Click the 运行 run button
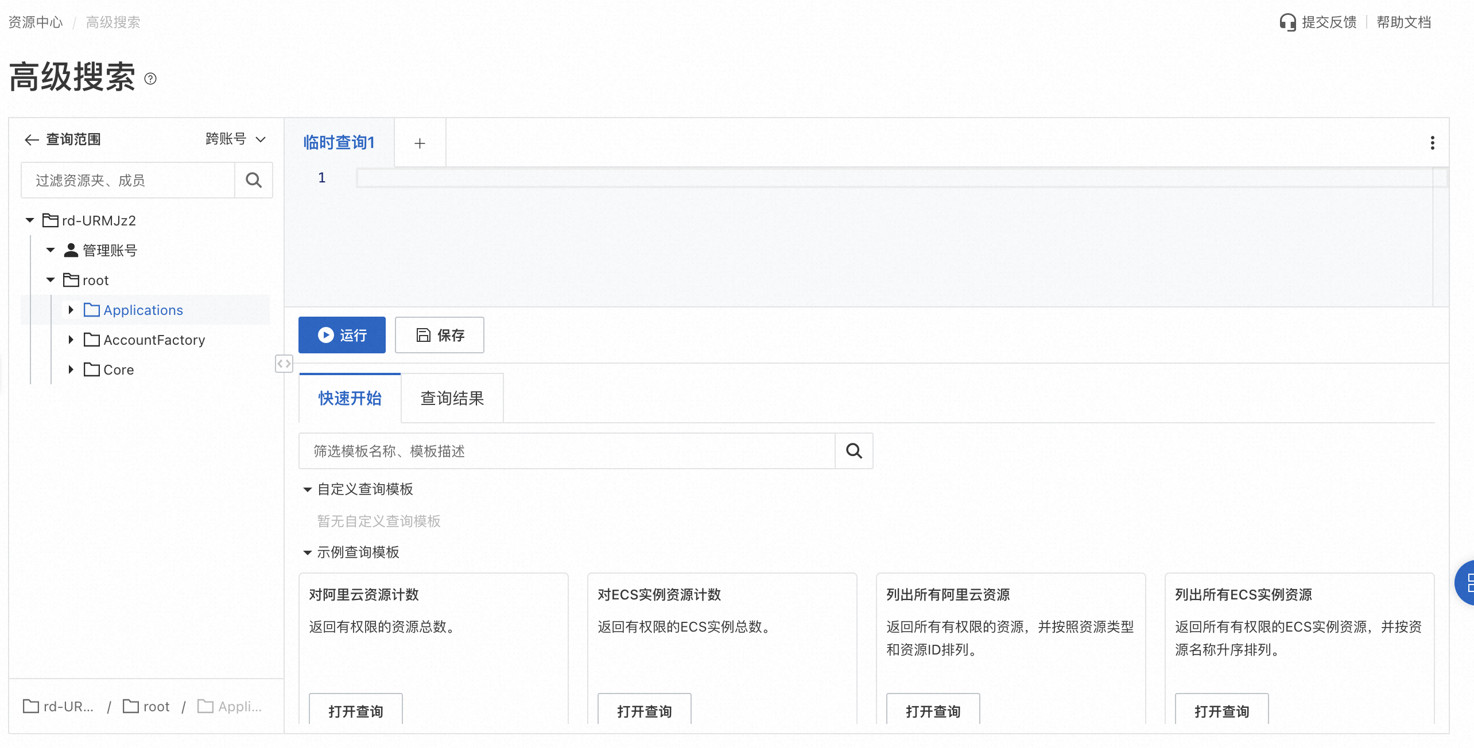Viewport: 1474px width, 748px height. pyautogui.click(x=342, y=335)
